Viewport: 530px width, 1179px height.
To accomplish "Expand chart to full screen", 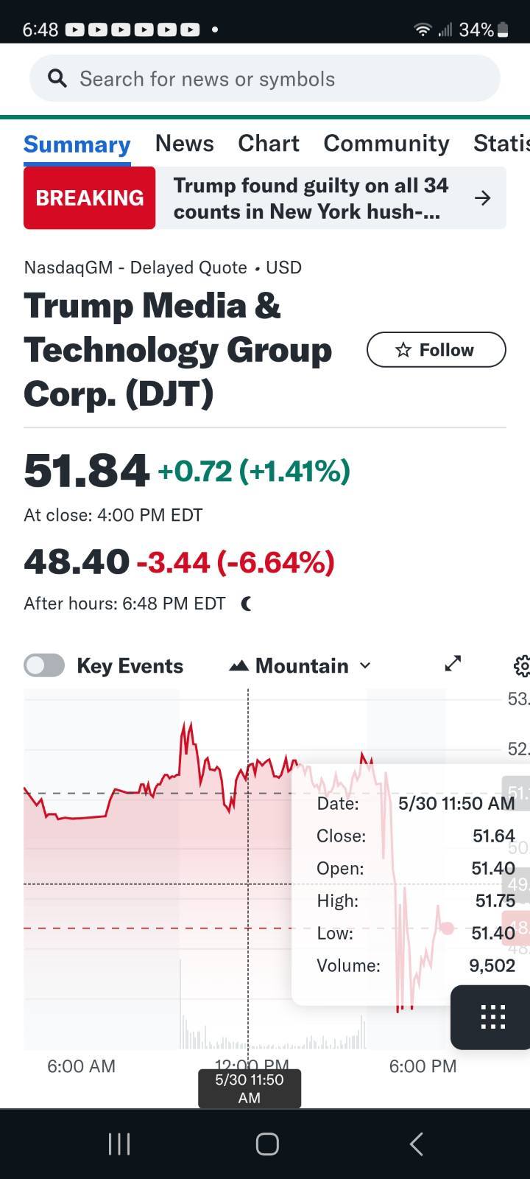I will pos(453,665).
